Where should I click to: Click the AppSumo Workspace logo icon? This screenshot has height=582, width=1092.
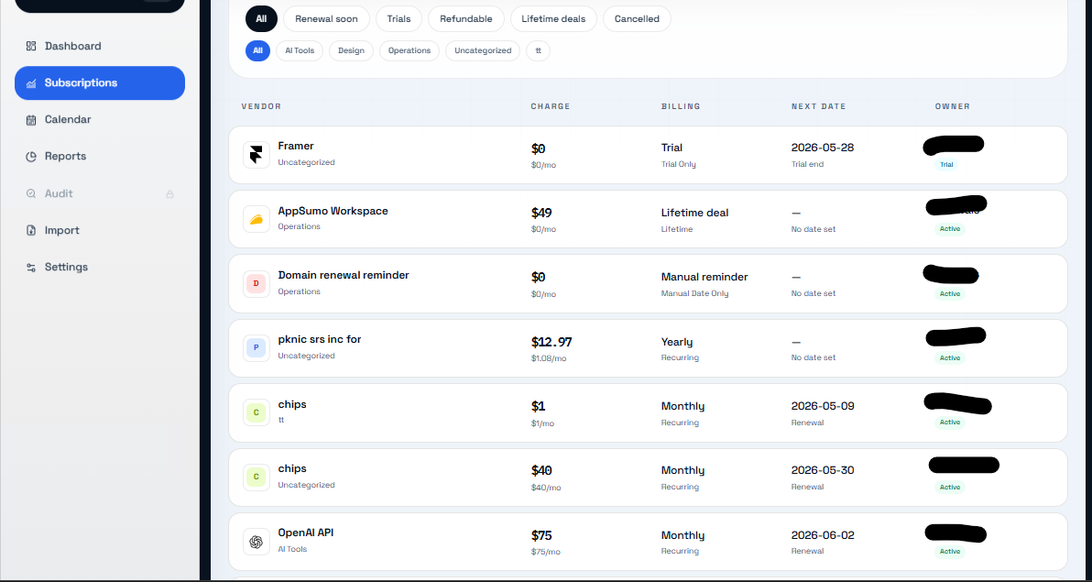click(257, 219)
